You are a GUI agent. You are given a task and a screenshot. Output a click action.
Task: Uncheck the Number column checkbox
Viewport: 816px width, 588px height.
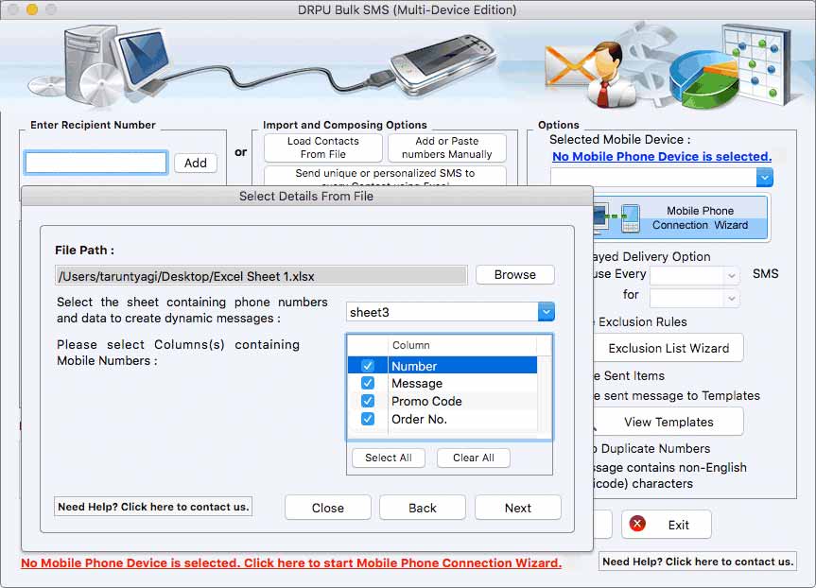pyautogui.click(x=370, y=365)
